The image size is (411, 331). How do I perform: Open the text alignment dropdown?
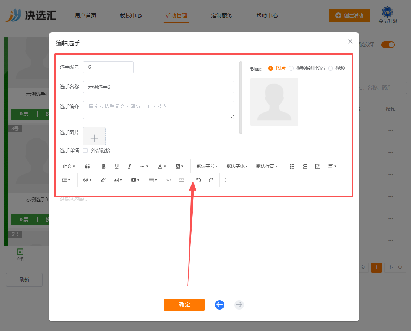click(x=332, y=166)
